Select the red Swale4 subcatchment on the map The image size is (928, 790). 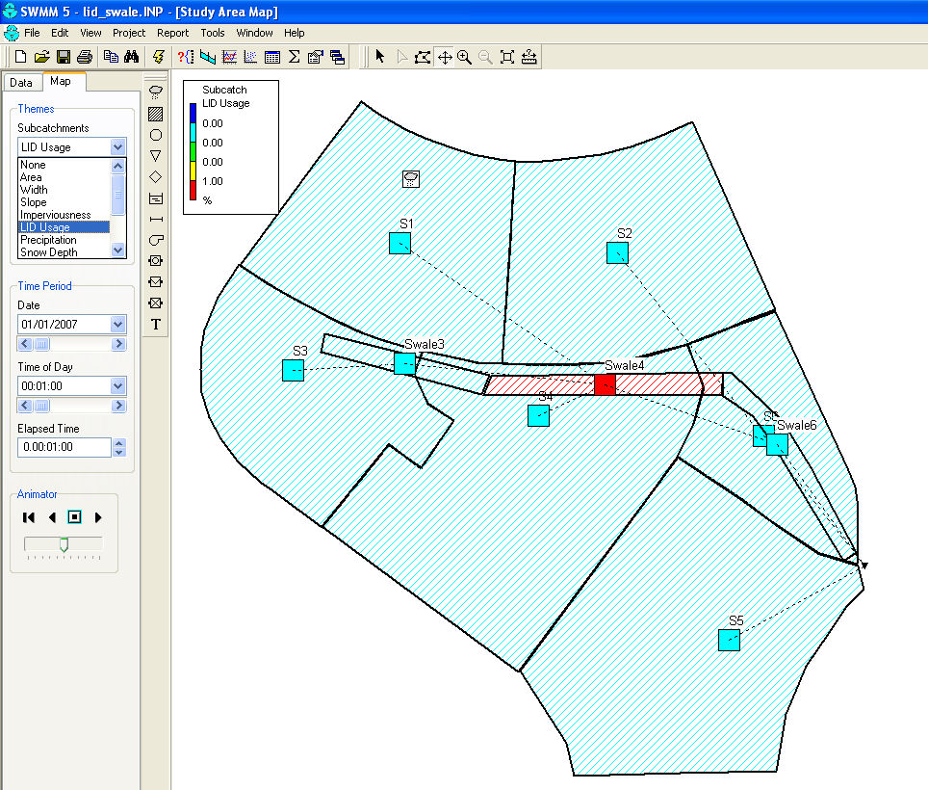[x=605, y=383]
